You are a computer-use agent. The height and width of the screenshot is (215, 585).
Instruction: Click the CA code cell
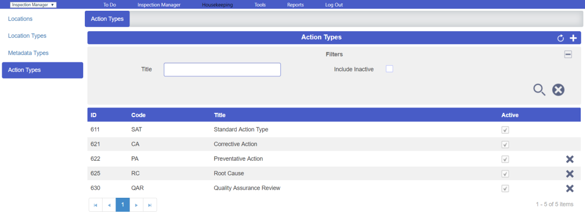click(x=135, y=144)
